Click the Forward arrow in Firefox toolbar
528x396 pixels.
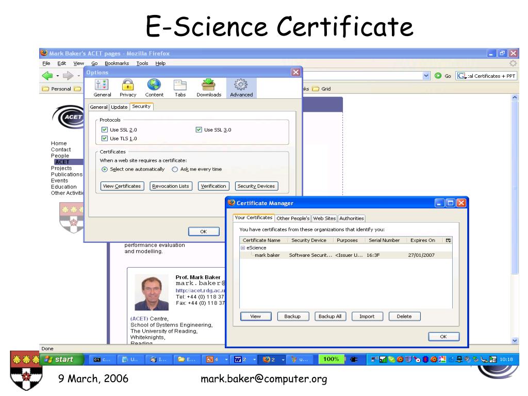68,76
